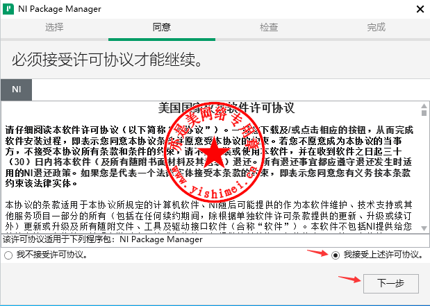Go to the 完成 step tab

pyautogui.click(x=376, y=27)
